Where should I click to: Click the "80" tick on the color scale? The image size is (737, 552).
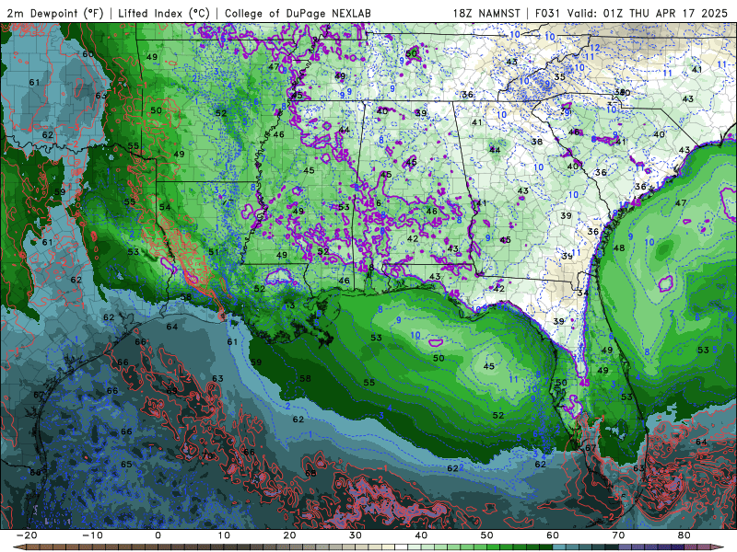point(684,535)
